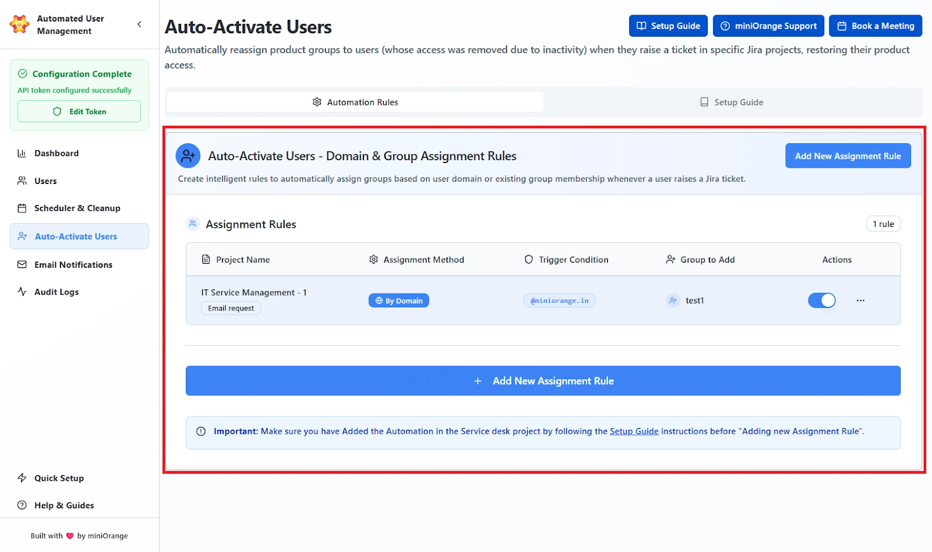Launch Quick Setup with the lightning icon

(x=22, y=478)
